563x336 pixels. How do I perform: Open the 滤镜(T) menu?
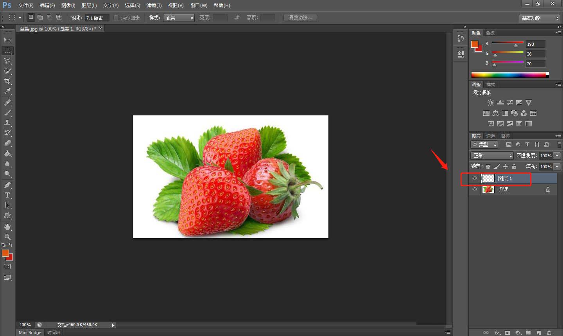click(x=154, y=5)
